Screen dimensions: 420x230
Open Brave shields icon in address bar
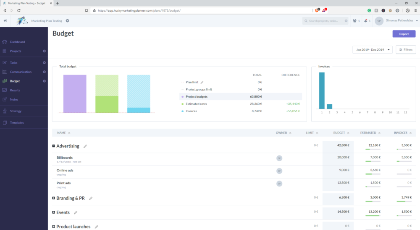[x=317, y=10]
